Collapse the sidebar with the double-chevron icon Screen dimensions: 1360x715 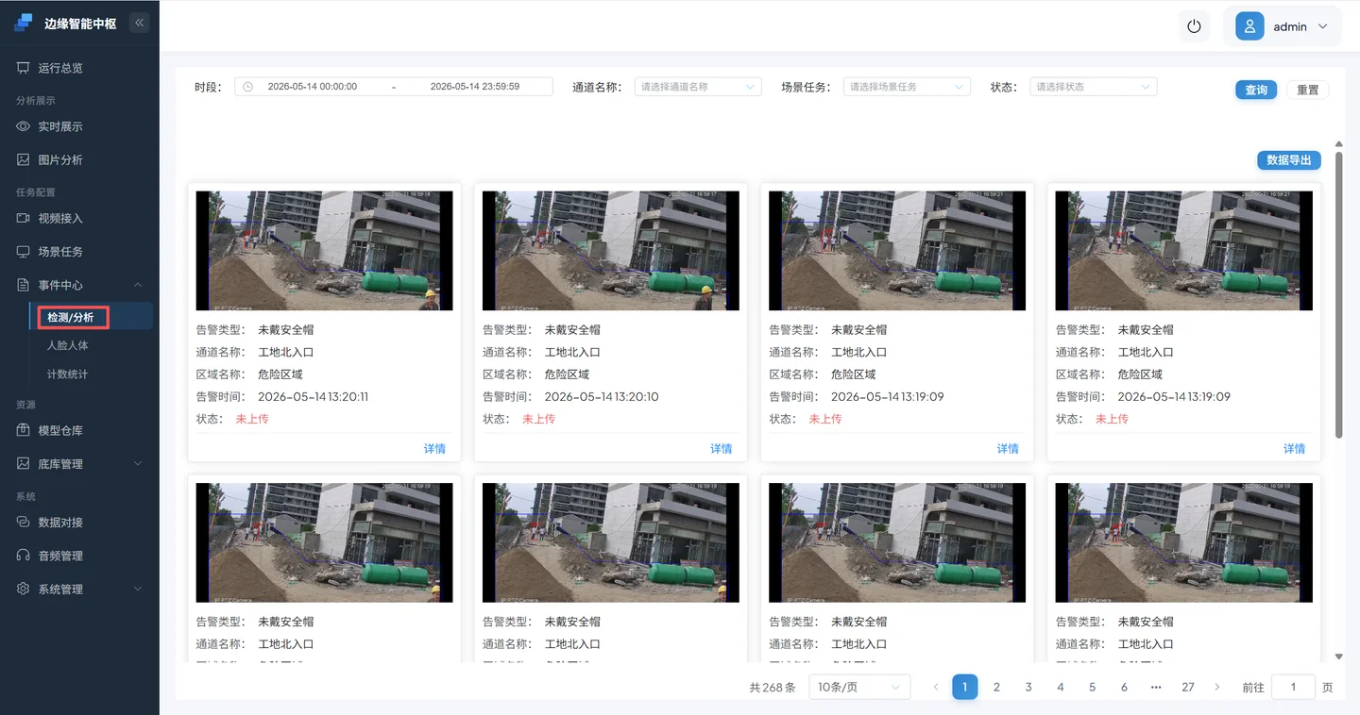pyautogui.click(x=139, y=23)
